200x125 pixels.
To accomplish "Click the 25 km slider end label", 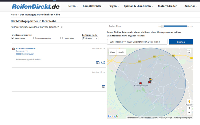I will click(x=190, y=26).
